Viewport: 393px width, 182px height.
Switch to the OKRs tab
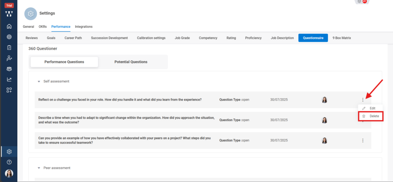click(43, 26)
